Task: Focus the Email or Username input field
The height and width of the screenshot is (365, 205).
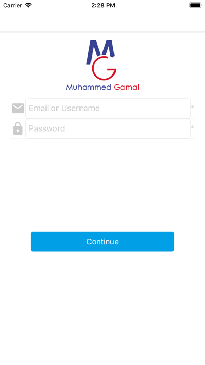Action: (x=108, y=108)
